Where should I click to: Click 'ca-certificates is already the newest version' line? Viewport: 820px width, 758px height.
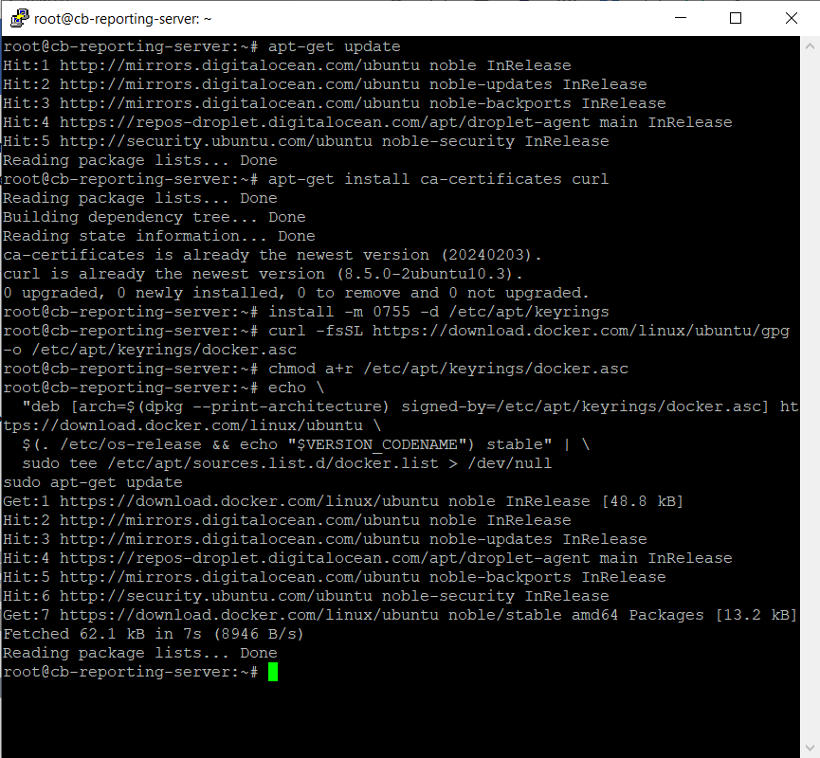click(x=272, y=255)
